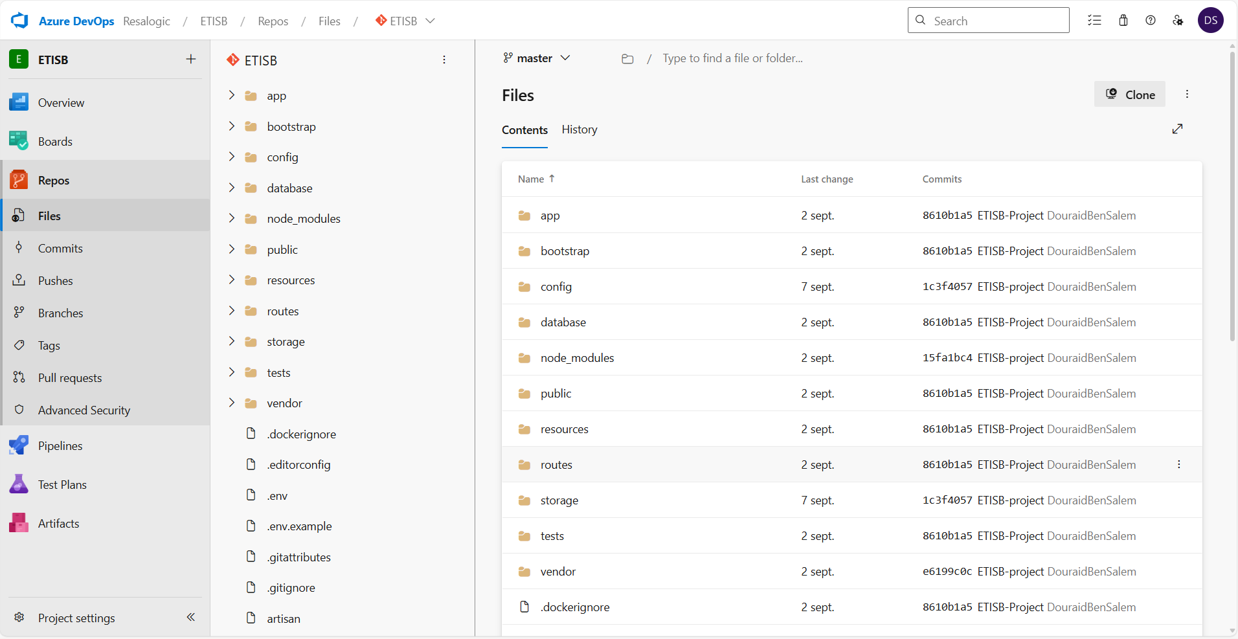Expand the app folder in tree
Screen dimensions: 1238x639
[x=231, y=95]
